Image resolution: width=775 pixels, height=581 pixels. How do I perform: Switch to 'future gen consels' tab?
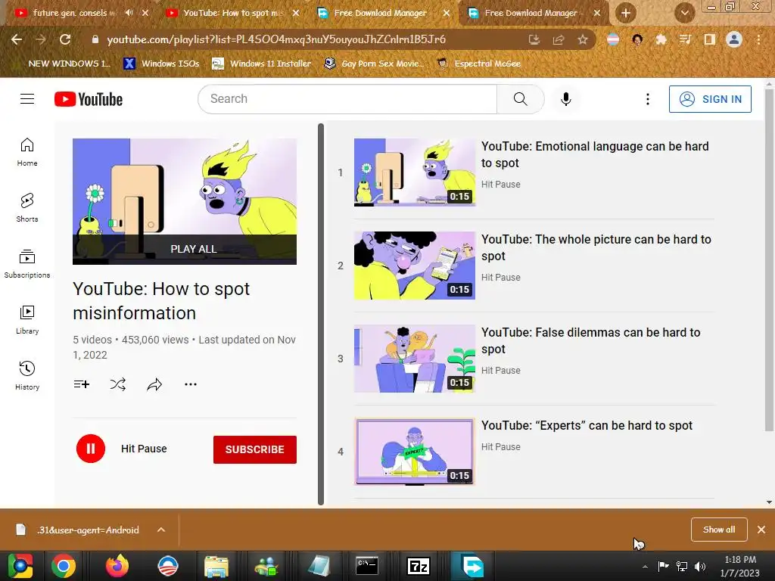74,13
